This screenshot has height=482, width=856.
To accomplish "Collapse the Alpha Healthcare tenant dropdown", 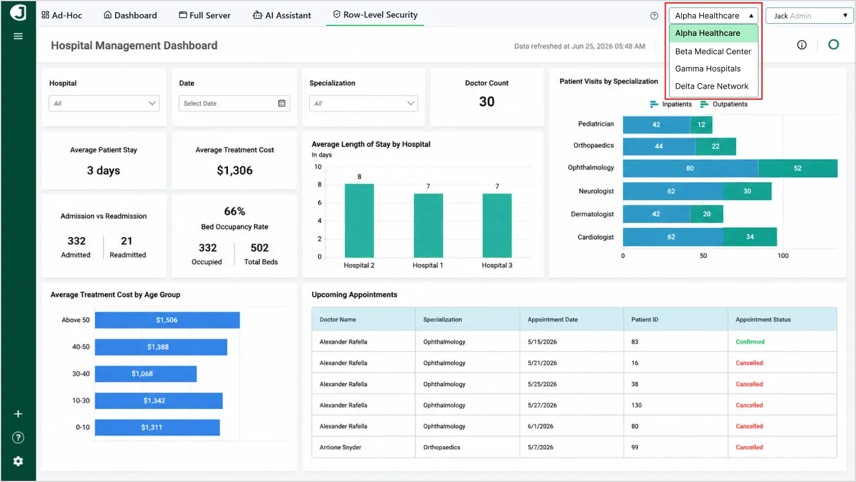I will point(714,16).
